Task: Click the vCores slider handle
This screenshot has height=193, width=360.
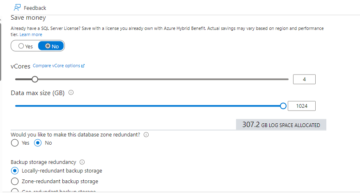Action: coord(35,79)
